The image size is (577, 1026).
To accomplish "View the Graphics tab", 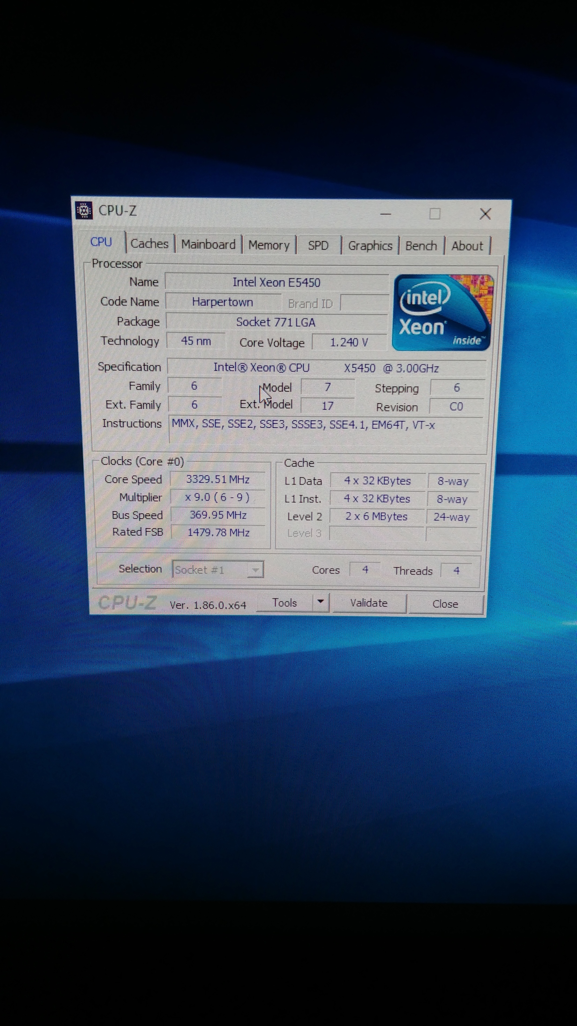I will pyautogui.click(x=370, y=246).
